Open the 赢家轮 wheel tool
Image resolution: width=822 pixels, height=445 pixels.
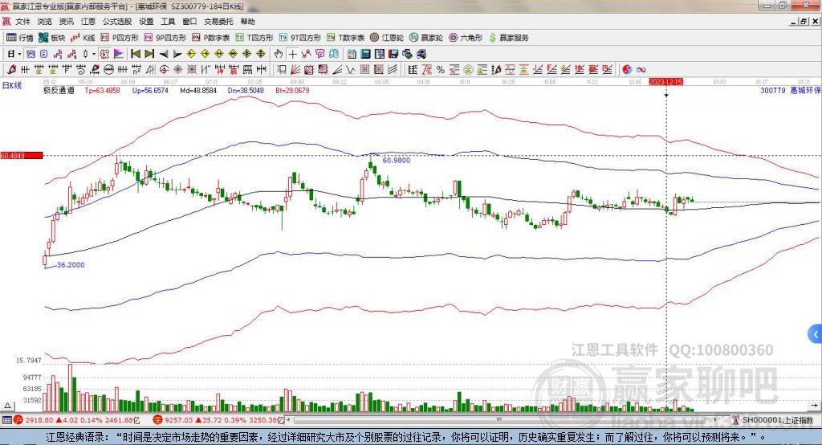[426, 38]
